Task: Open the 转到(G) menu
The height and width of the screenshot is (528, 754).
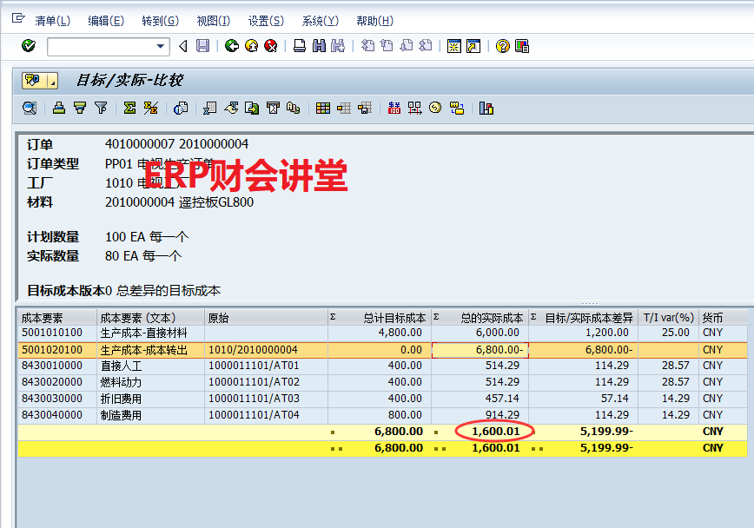Action: 160,21
